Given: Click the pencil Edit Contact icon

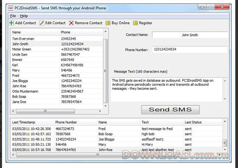Looking at the screenshot, I should pyautogui.click(x=42, y=23).
